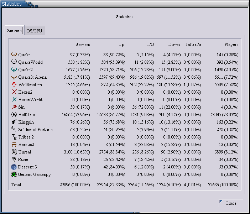250x214 pixels.
Task: Click the Soldier of Fortune icon
Action: (14, 129)
